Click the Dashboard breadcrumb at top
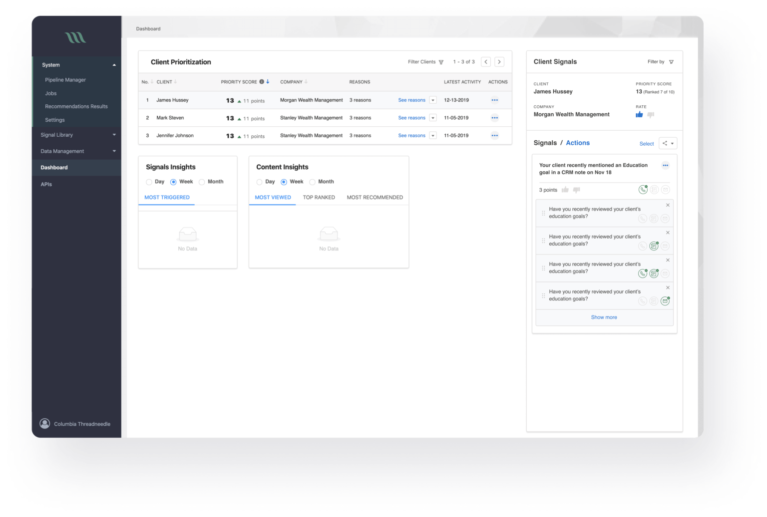Screen dimensions: 767x517 click(148, 29)
